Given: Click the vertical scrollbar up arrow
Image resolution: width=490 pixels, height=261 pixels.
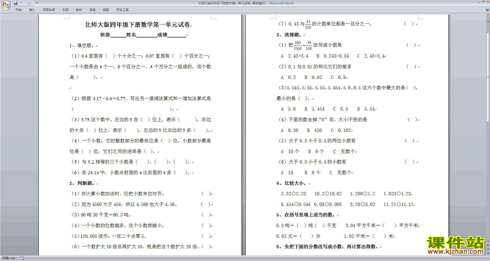Looking at the screenshot, I should tap(488, 21).
